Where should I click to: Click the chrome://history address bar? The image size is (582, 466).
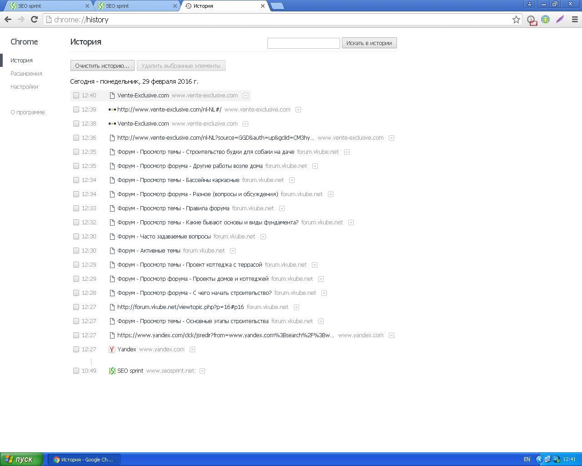pos(282,20)
